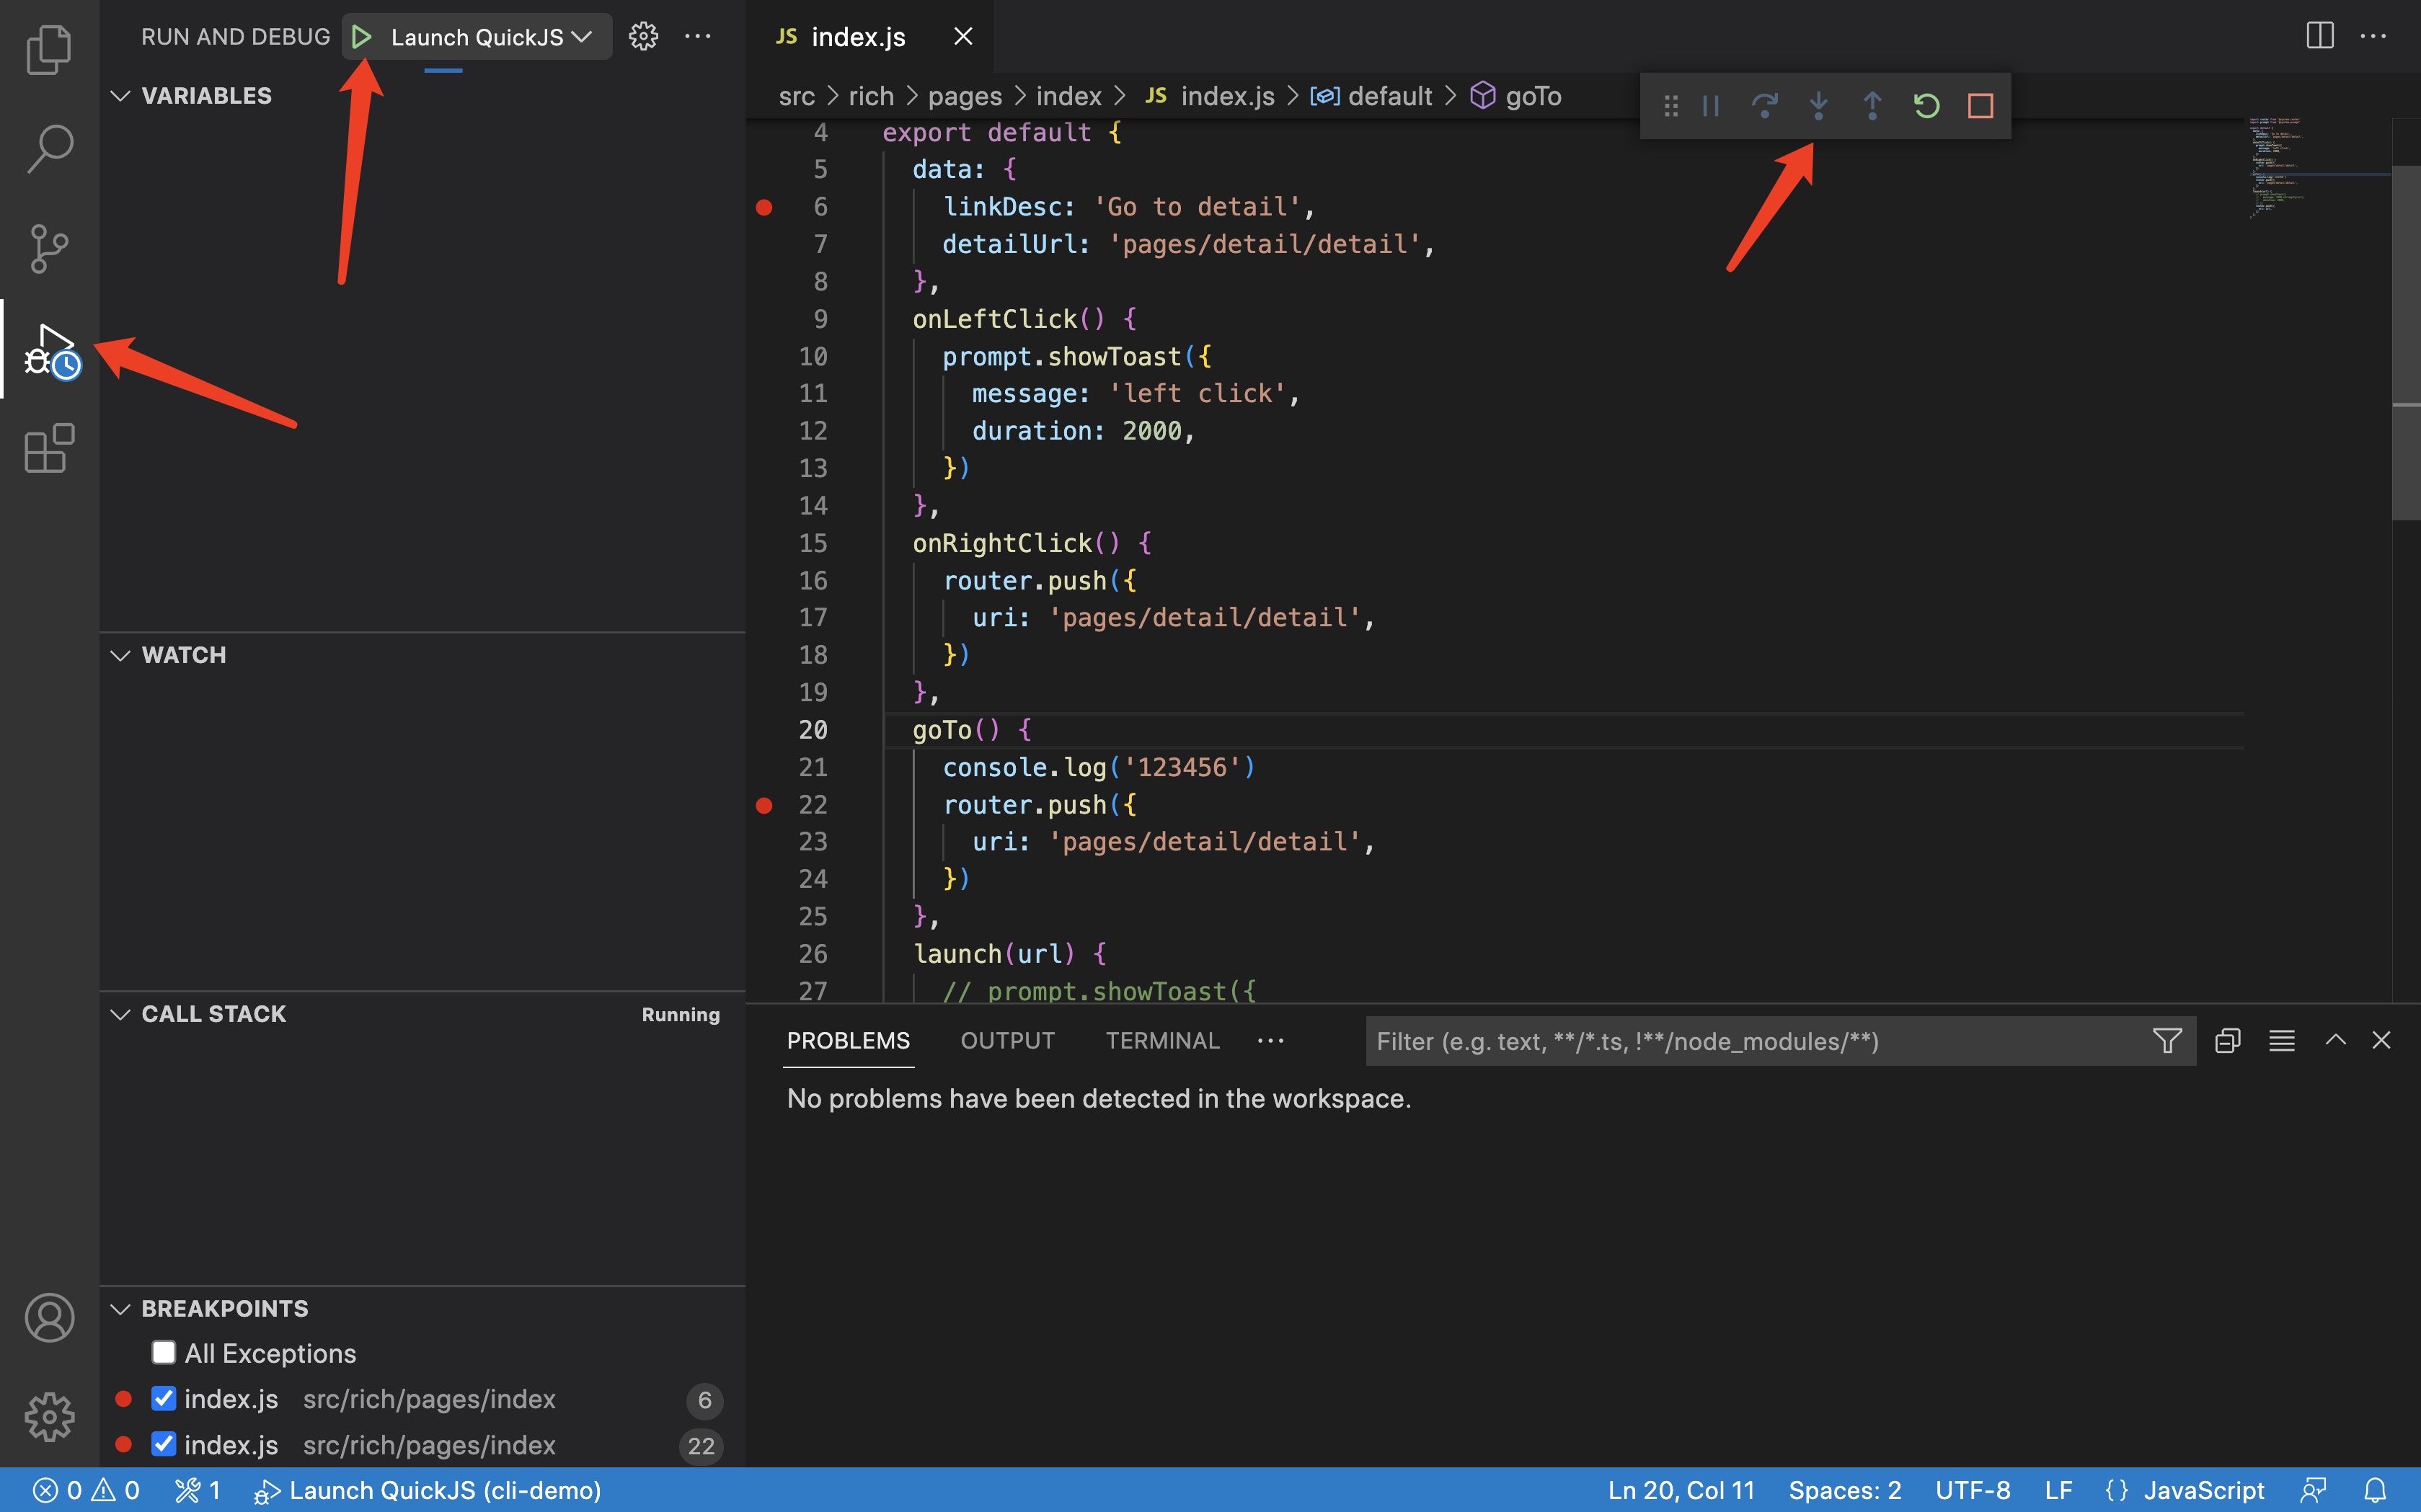
Task: Open the Search view in the activity bar
Action: (49, 149)
